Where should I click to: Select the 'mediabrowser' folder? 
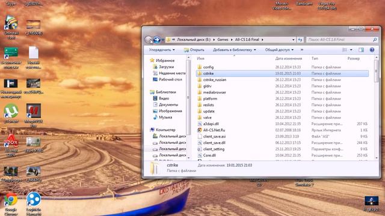[x=214, y=92]
